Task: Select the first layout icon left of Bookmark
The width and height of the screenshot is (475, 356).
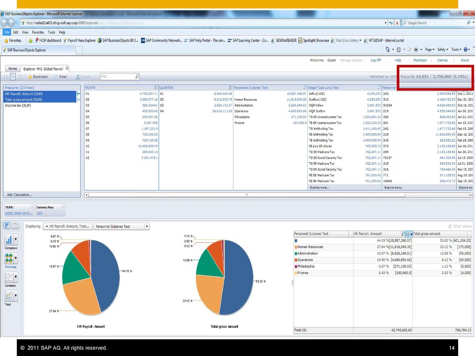Action: pos(6,77)
